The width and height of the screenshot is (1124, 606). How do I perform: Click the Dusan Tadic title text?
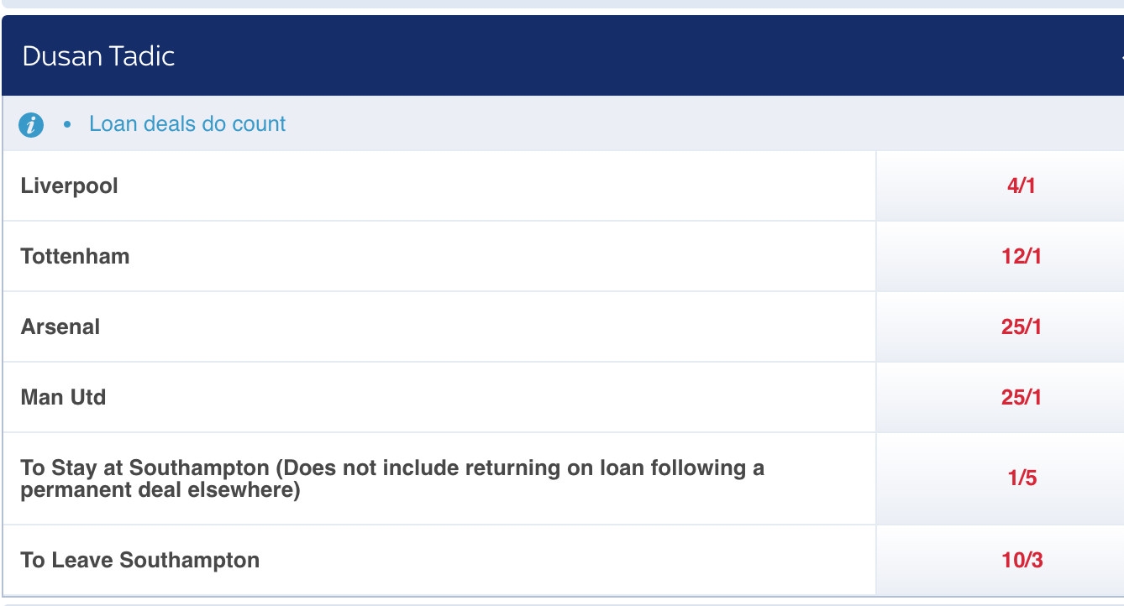[x=98, y=56]
